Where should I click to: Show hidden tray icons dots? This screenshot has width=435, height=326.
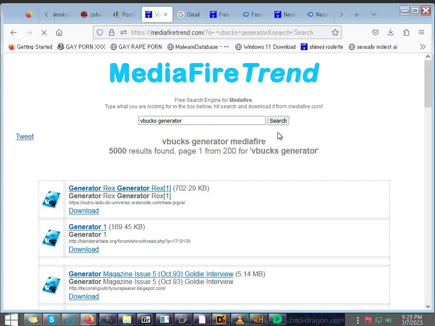(x=358, y=320)
